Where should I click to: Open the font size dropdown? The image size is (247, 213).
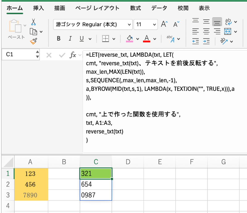[154, 24]
